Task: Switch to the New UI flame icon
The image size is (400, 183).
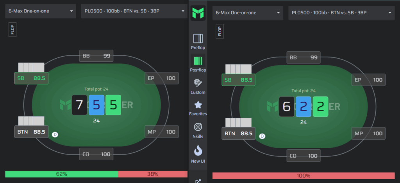Action: (x=198, y=154)
